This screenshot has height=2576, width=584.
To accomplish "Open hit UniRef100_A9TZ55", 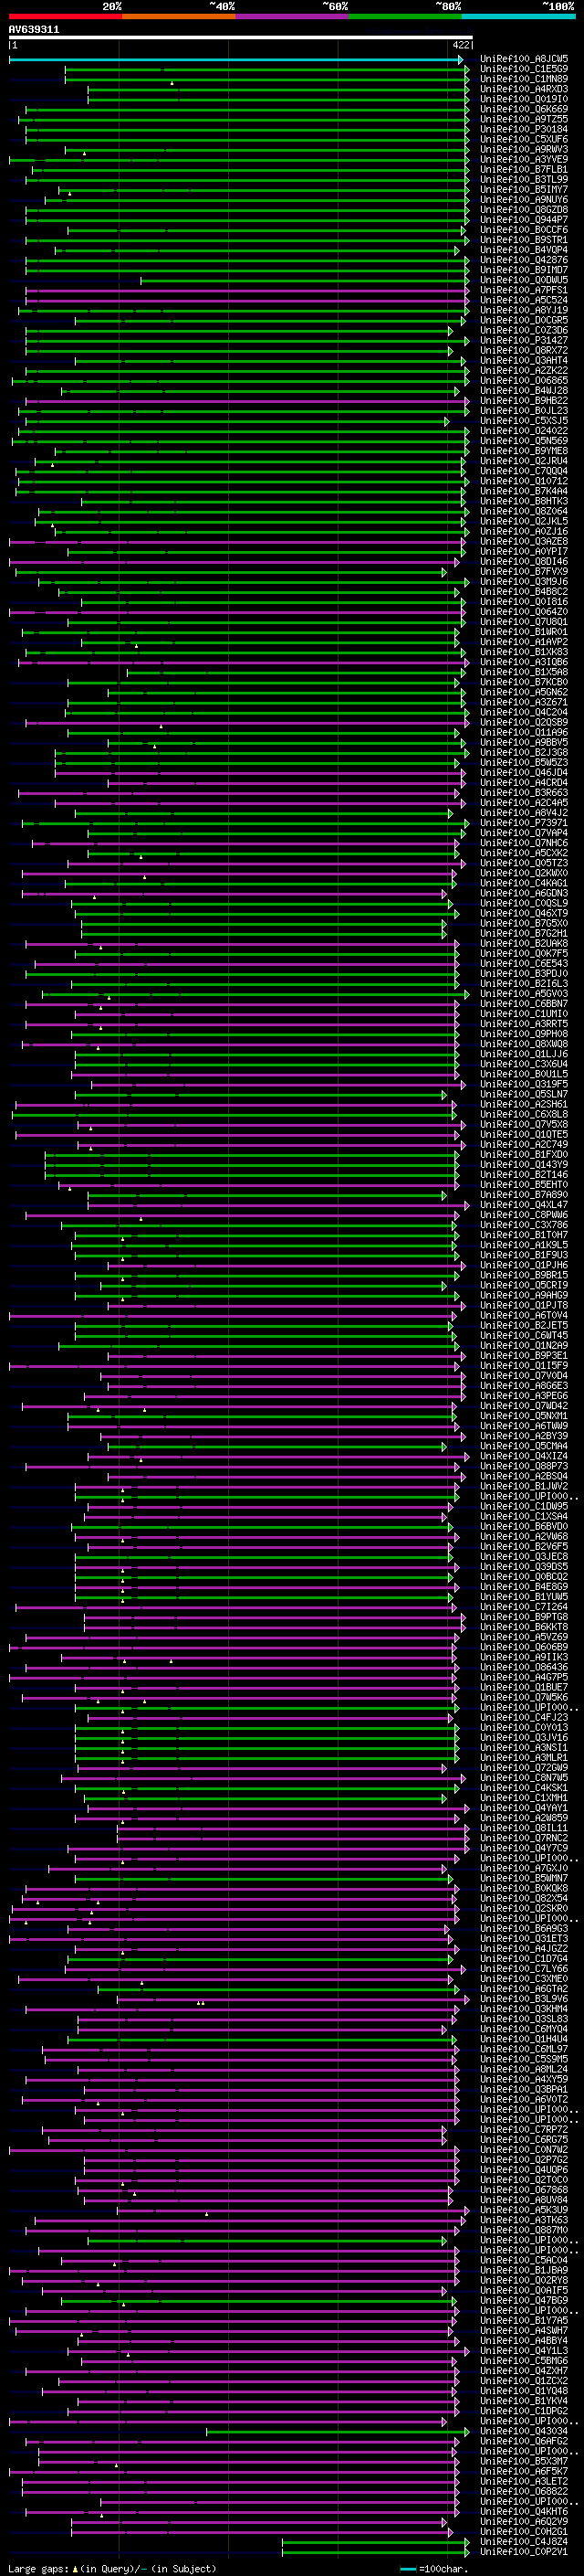I will click(524, 119).
